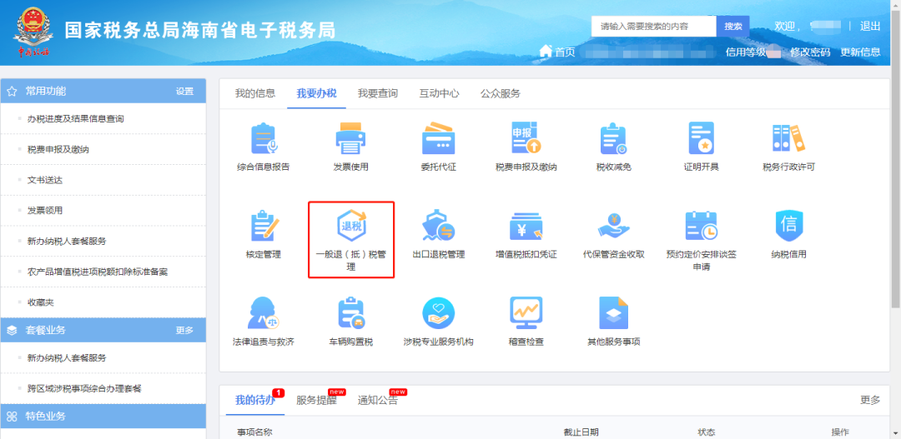901x439 pixels.
Task: Open 税收减免 clipboard icon
Action: pyautogui.click(x=614, y=138)
